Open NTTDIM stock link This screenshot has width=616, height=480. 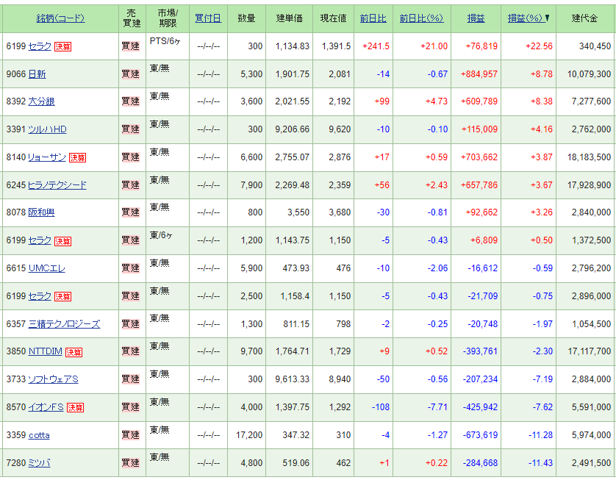(x=46, y=351)
